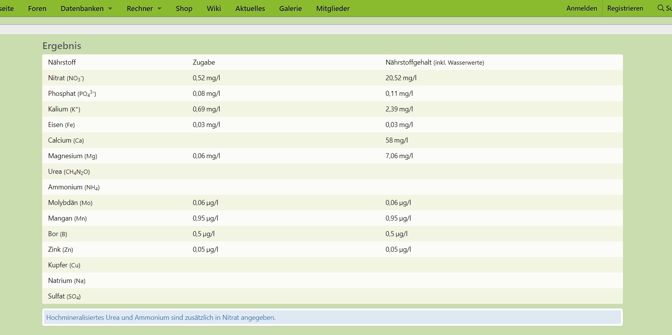Select the Sulfat (SO4) row label

65,296
